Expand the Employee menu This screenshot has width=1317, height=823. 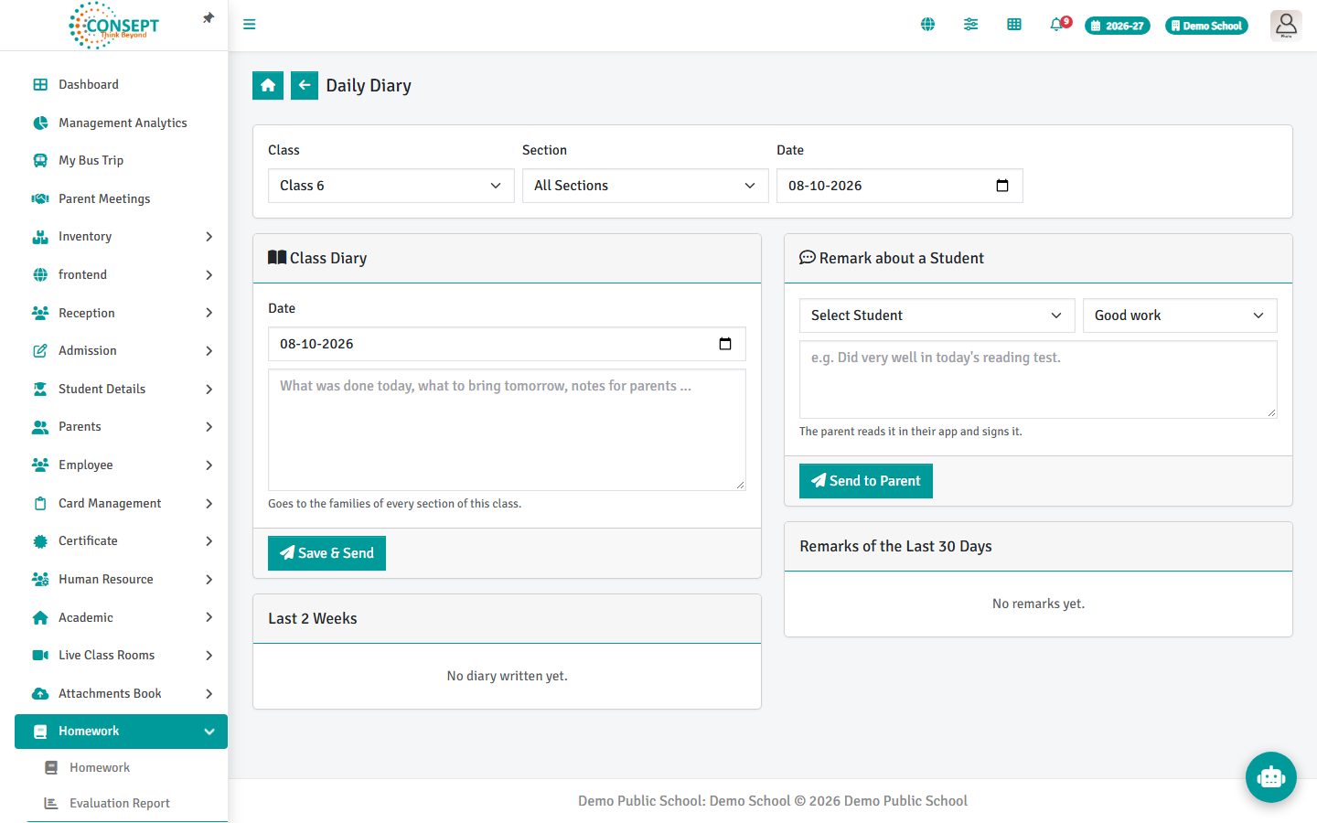(x=121, y=465)
